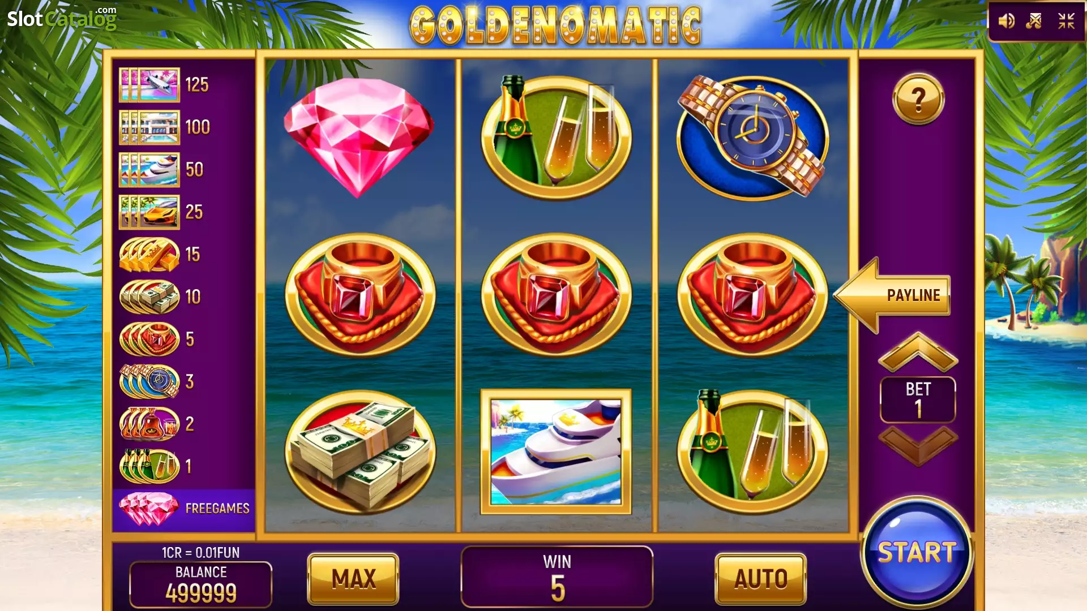Click the golden PAYLINE arrow indicator
The image size is (1087, 611).
892,295
